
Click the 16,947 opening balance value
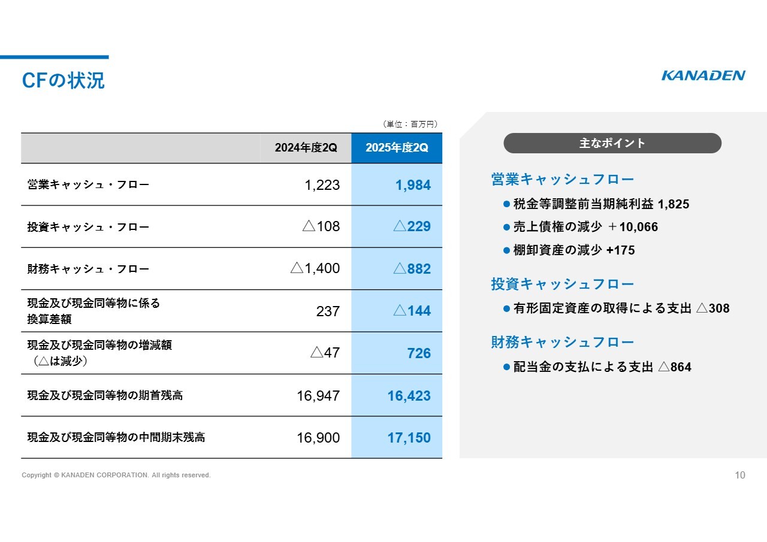click(x=318, y=396)
